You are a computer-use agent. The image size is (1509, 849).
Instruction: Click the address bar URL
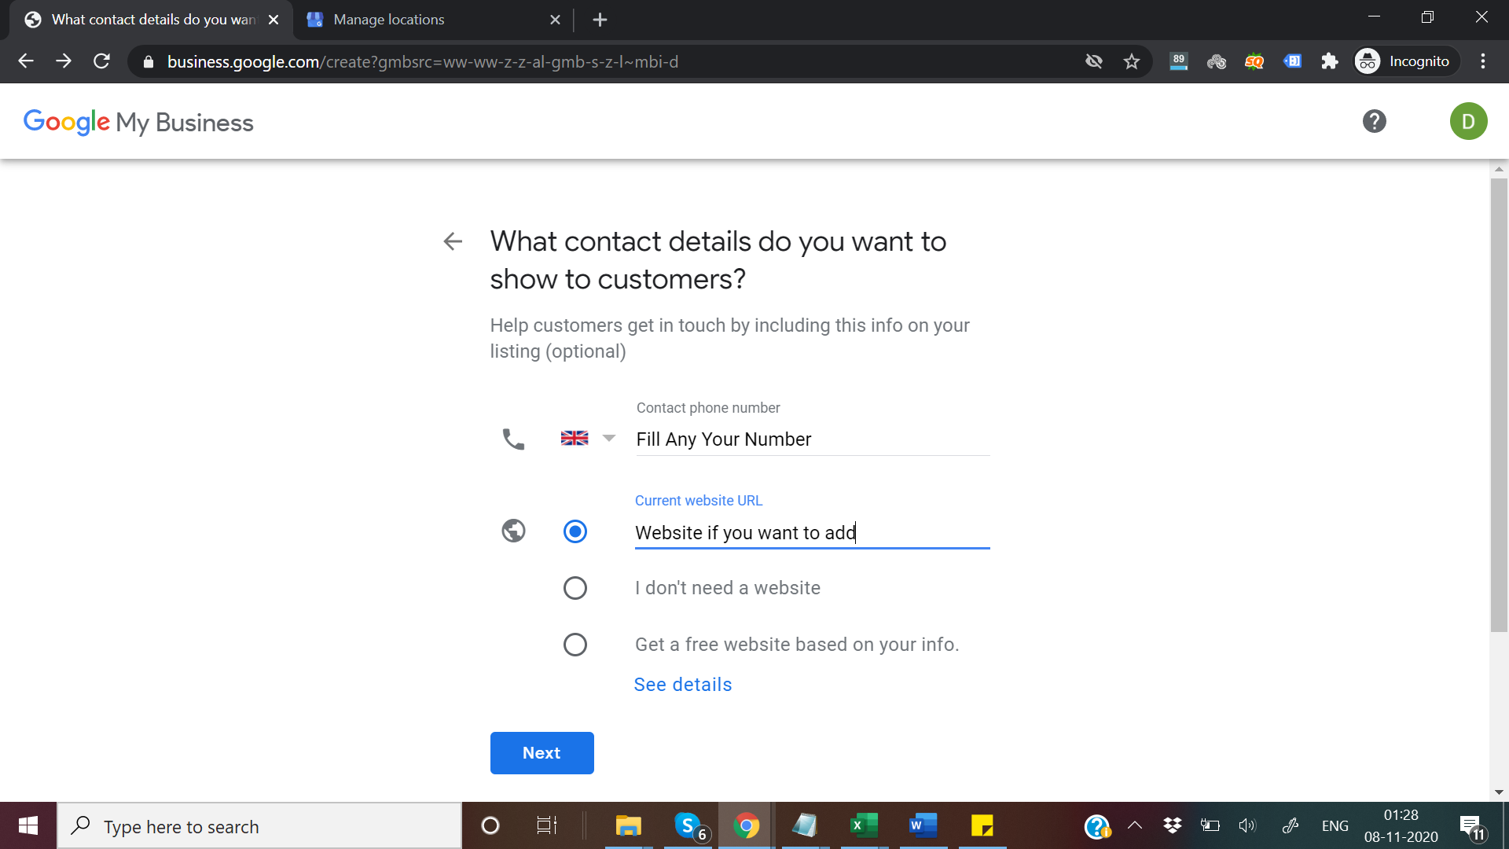click(x=423, y=61)
